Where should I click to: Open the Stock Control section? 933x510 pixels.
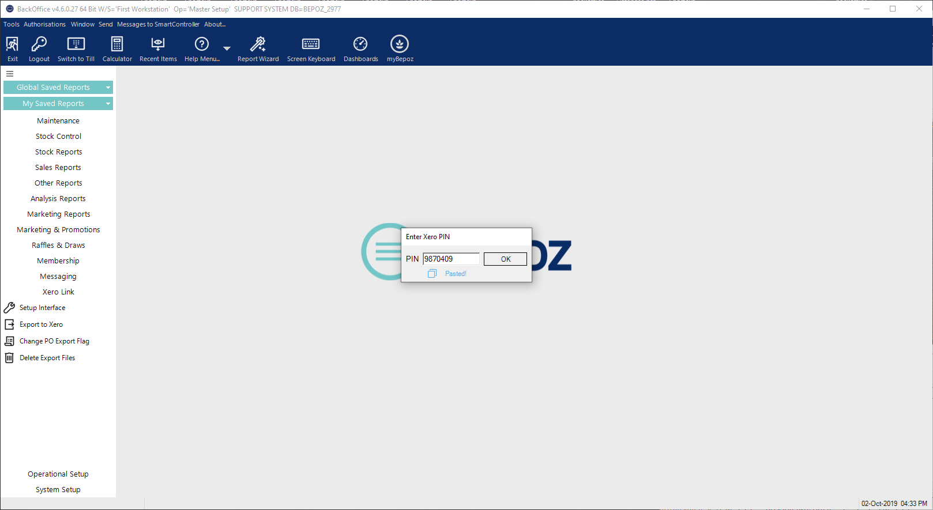click(58, 137)
